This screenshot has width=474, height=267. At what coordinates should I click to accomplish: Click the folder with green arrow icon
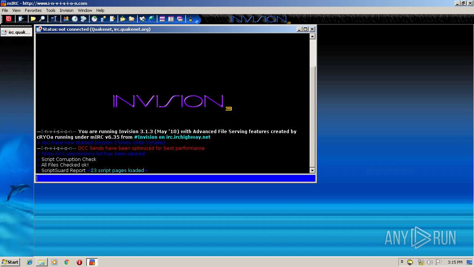pos(123,19)
